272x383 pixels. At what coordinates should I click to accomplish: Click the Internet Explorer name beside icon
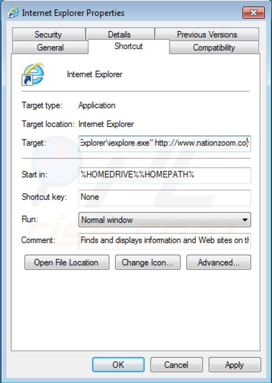tap(95, 74)
